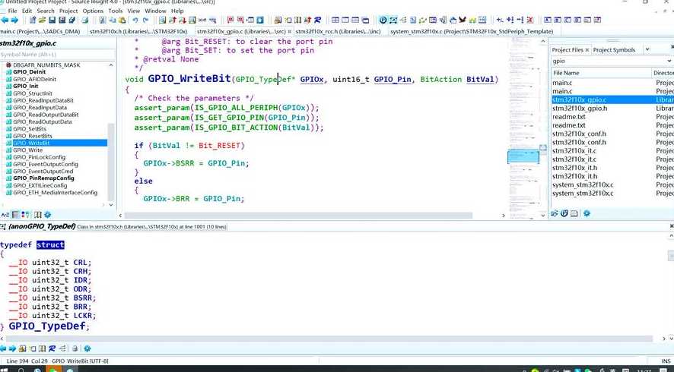Select GPIO_Write in symbol list
Image resolution: width=674 pixels, height=372 pixels.
click(27, 150)
